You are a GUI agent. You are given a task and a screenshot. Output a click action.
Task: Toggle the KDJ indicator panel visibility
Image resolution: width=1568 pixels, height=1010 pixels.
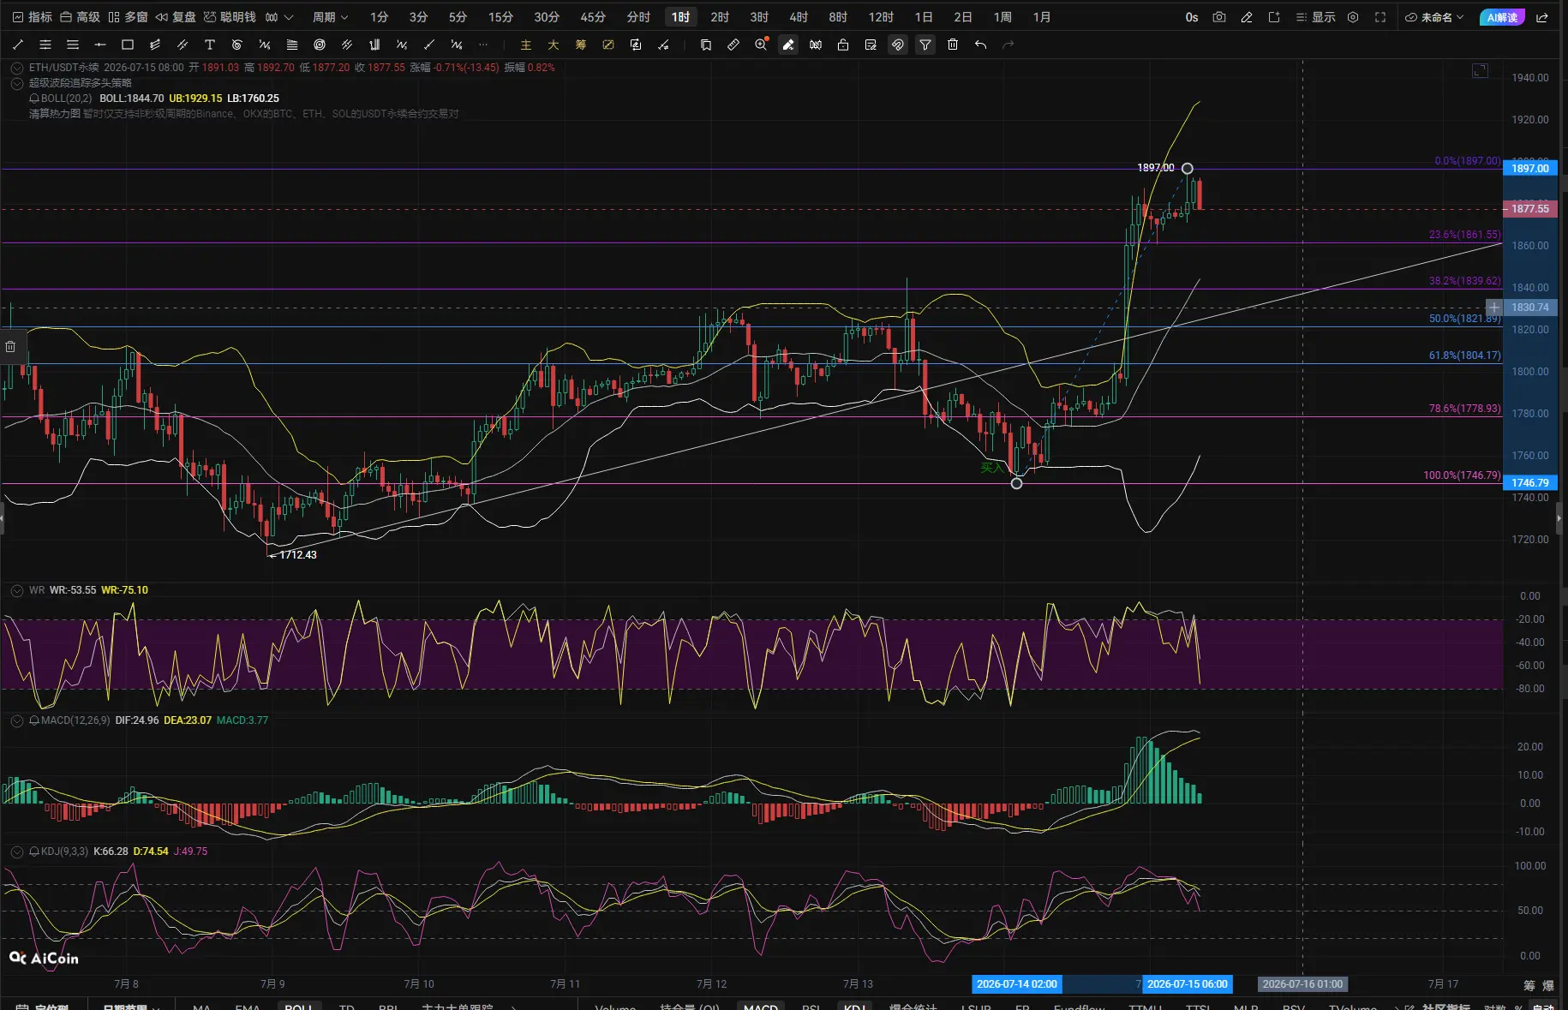[16, 852]
